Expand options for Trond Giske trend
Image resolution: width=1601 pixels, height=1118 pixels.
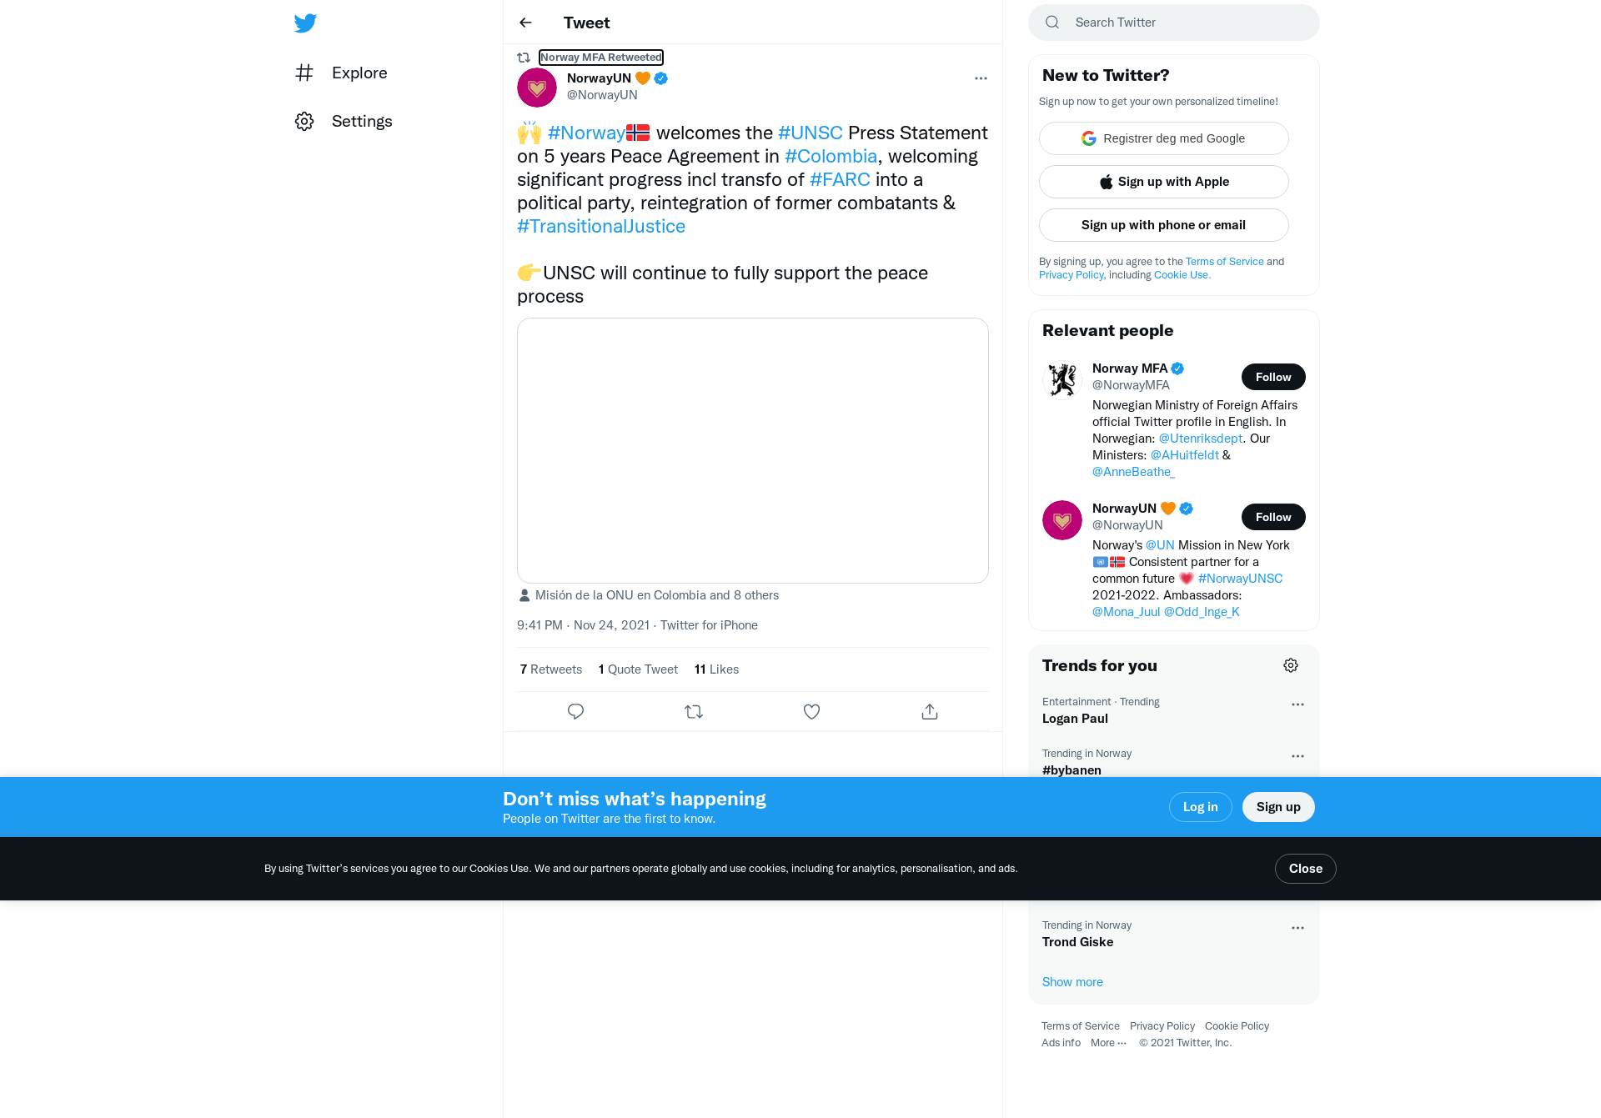click(x=1297, y=928)
